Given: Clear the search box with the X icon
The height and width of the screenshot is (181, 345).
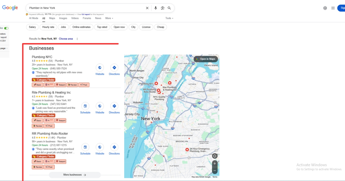Looking at the screenshot, I should pyautogui.click(x=147, y=8).
